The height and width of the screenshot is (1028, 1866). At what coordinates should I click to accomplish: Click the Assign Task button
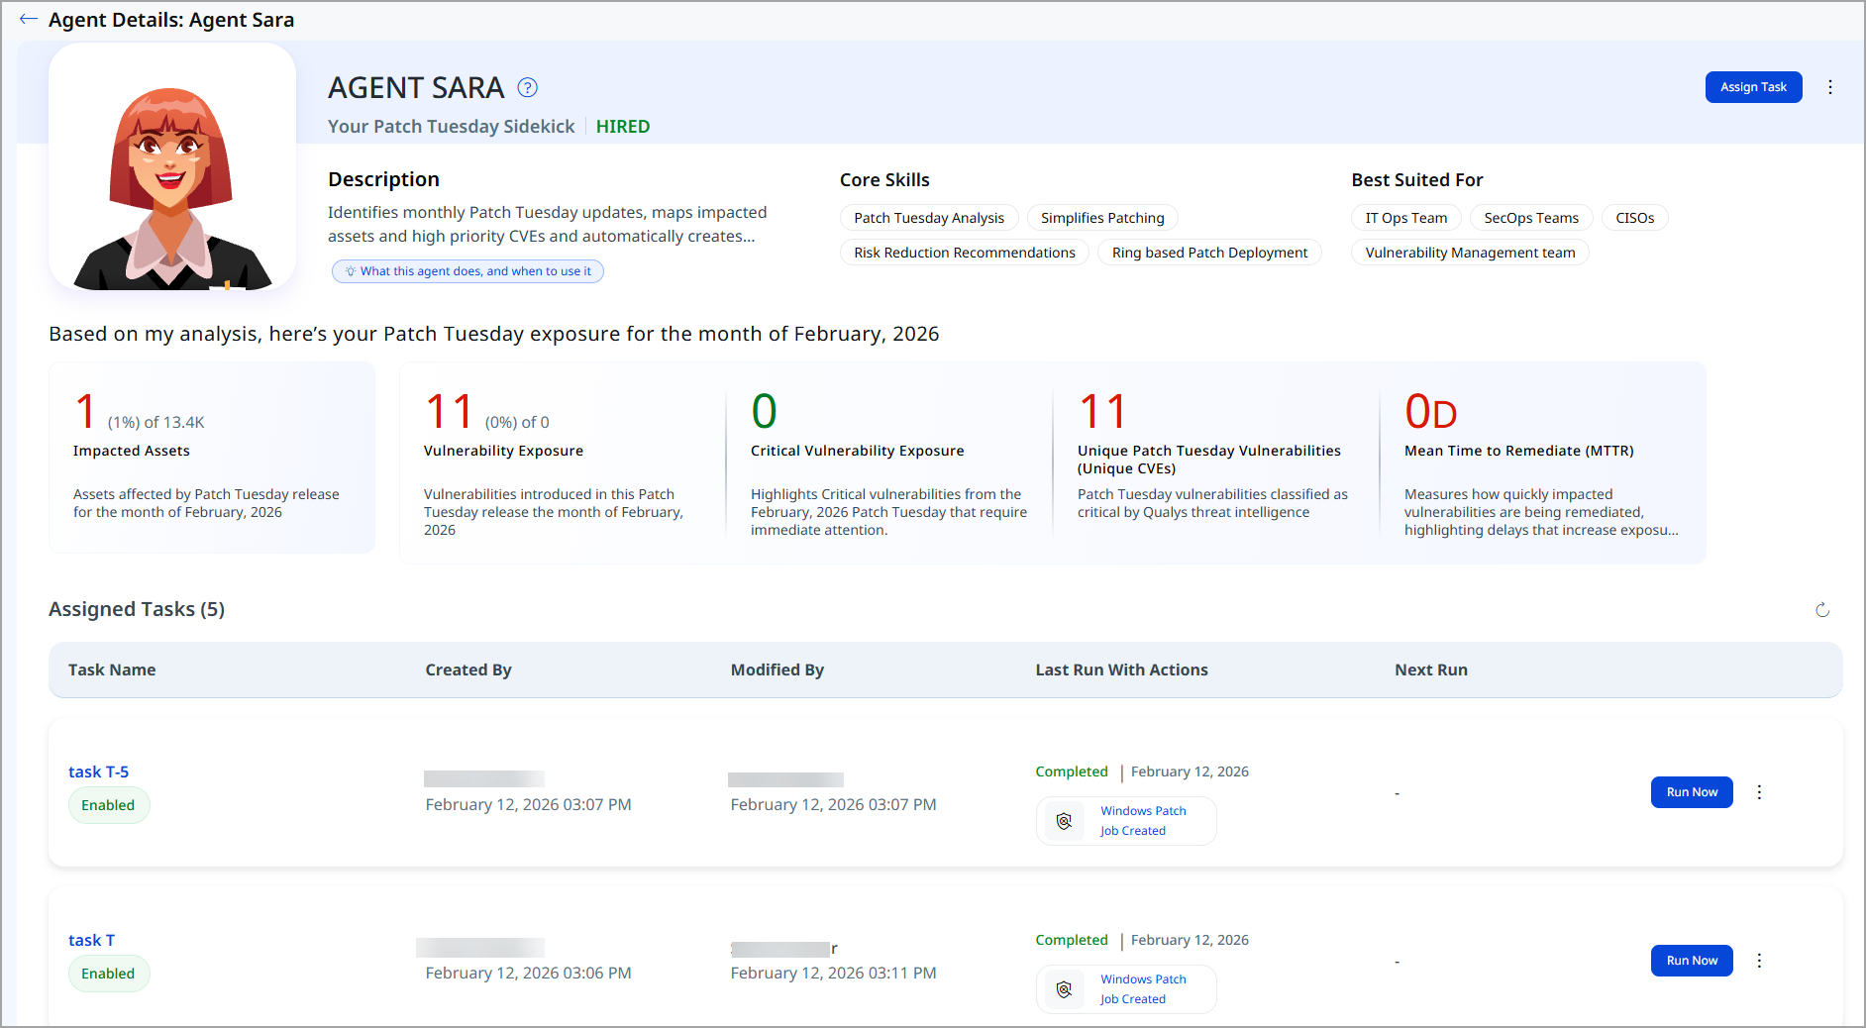click(x=1753, y=87)
